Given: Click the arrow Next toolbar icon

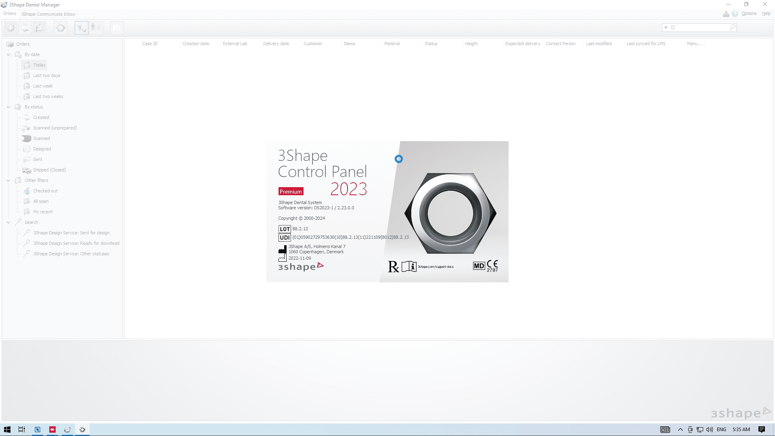Looking at the screenshot, I should (x=10, y=28).
